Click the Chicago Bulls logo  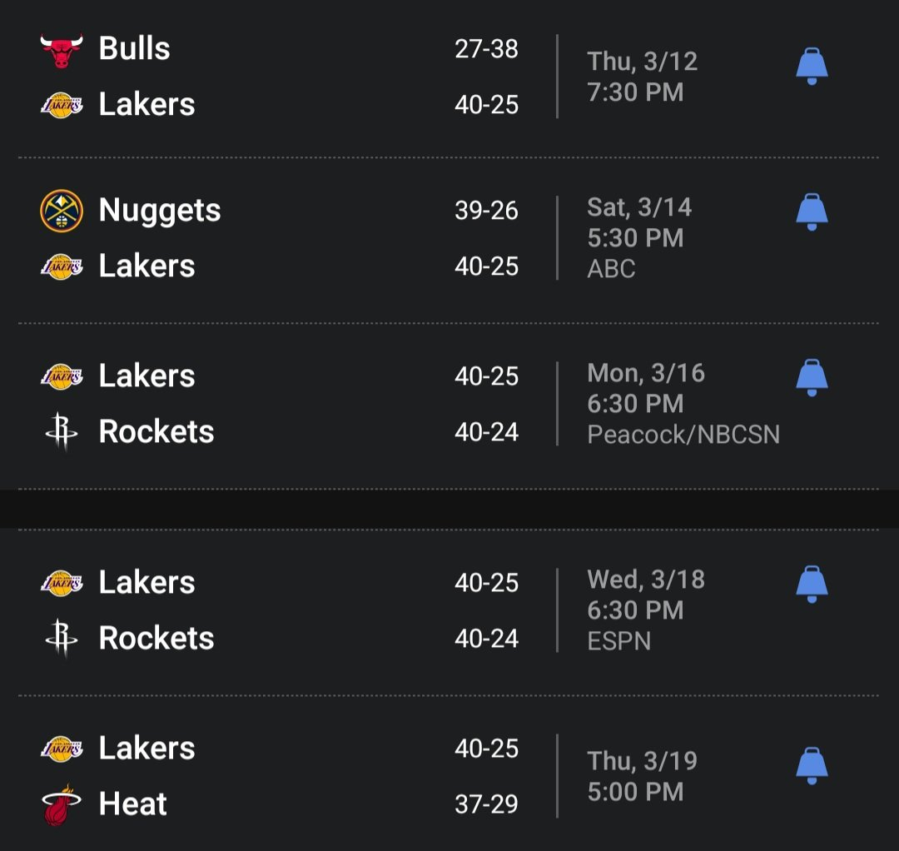pos(62,50)
